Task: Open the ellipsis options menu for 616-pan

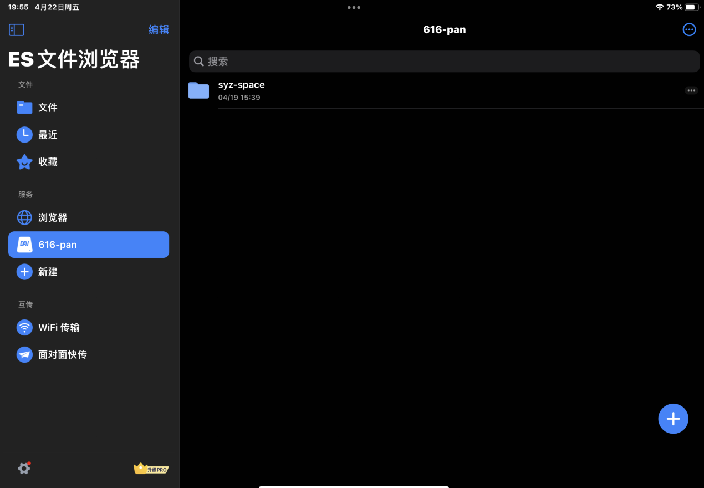Action: point(689,29)
